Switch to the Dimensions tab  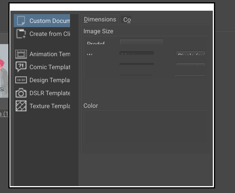(100, 19)
